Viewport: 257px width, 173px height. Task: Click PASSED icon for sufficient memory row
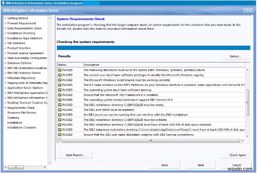59,90
